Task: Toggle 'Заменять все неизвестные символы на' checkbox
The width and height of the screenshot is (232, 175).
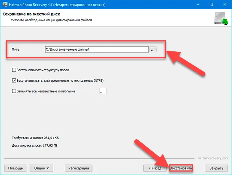Action: (14, 91)
